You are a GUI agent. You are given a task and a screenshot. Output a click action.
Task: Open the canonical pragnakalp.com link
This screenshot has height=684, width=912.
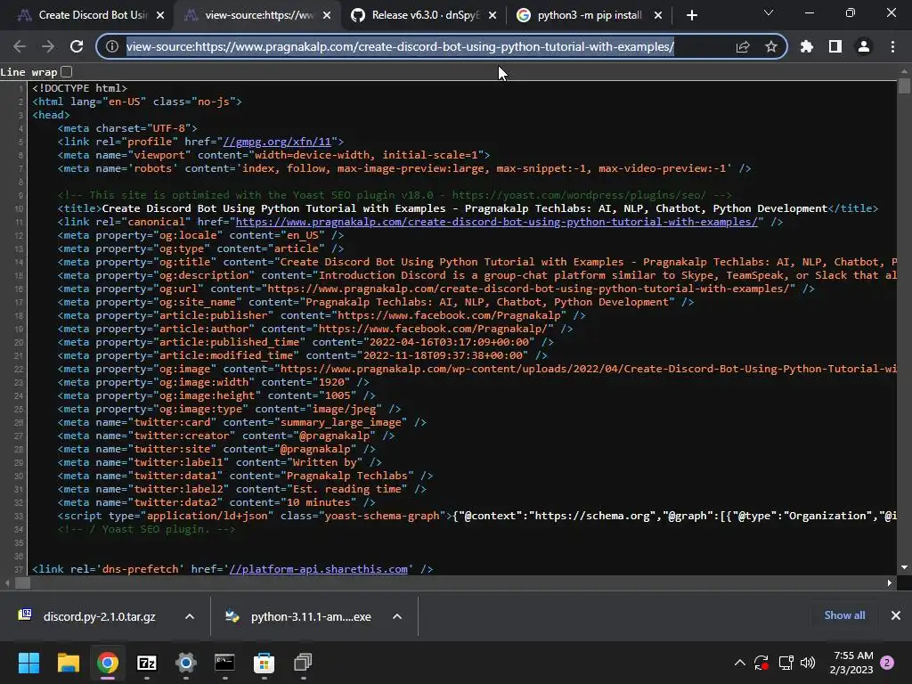pos(497,222)
